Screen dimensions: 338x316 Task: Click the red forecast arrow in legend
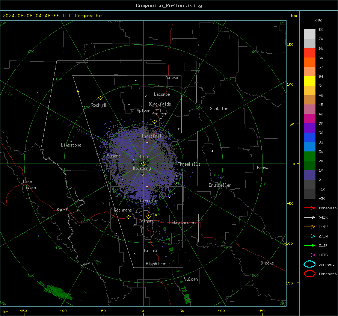[x=309, y=208]
